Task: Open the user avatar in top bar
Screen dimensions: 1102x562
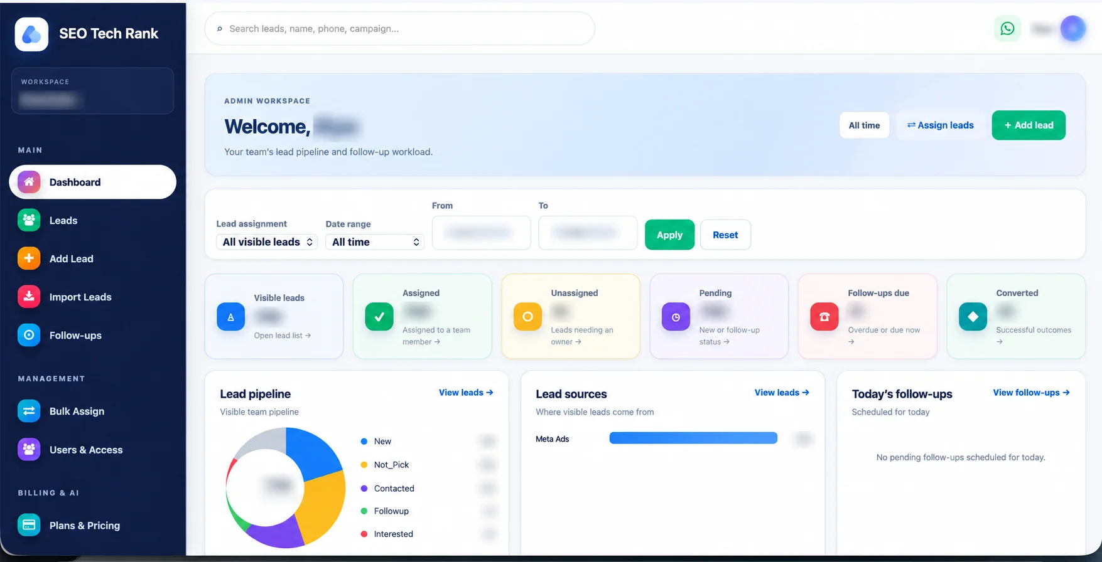Action: click(1072, 29)
